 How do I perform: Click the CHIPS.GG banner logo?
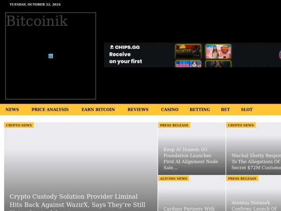pyautogui.click(x=125, y=47)
